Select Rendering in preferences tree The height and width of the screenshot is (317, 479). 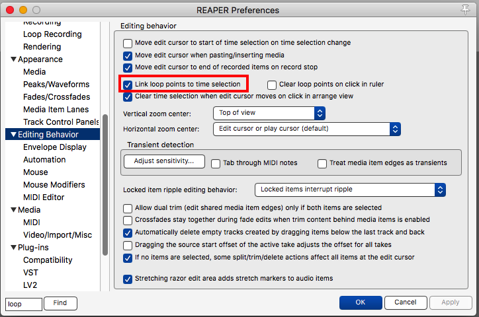[42, 47]
